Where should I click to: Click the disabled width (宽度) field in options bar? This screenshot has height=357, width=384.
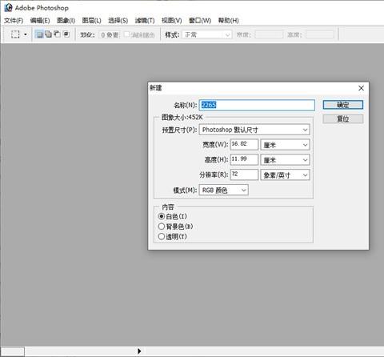[269, 34]
